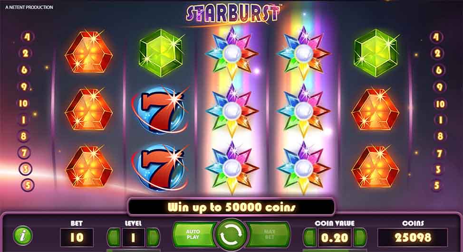
Task: Click the green gem on reel two
Action: (x=161, y=53)
